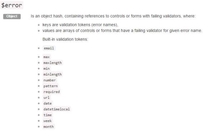
Task: Select the email validation token
Action: pyautogui.click(x=49, y=48)
